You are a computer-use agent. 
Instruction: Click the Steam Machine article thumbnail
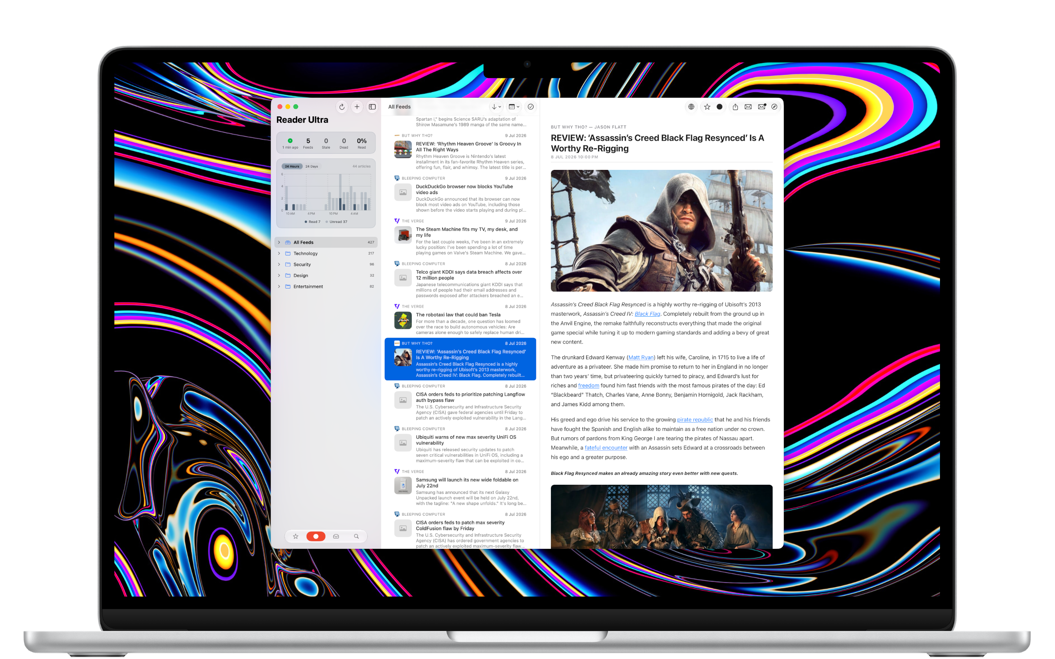pos(403,235)
